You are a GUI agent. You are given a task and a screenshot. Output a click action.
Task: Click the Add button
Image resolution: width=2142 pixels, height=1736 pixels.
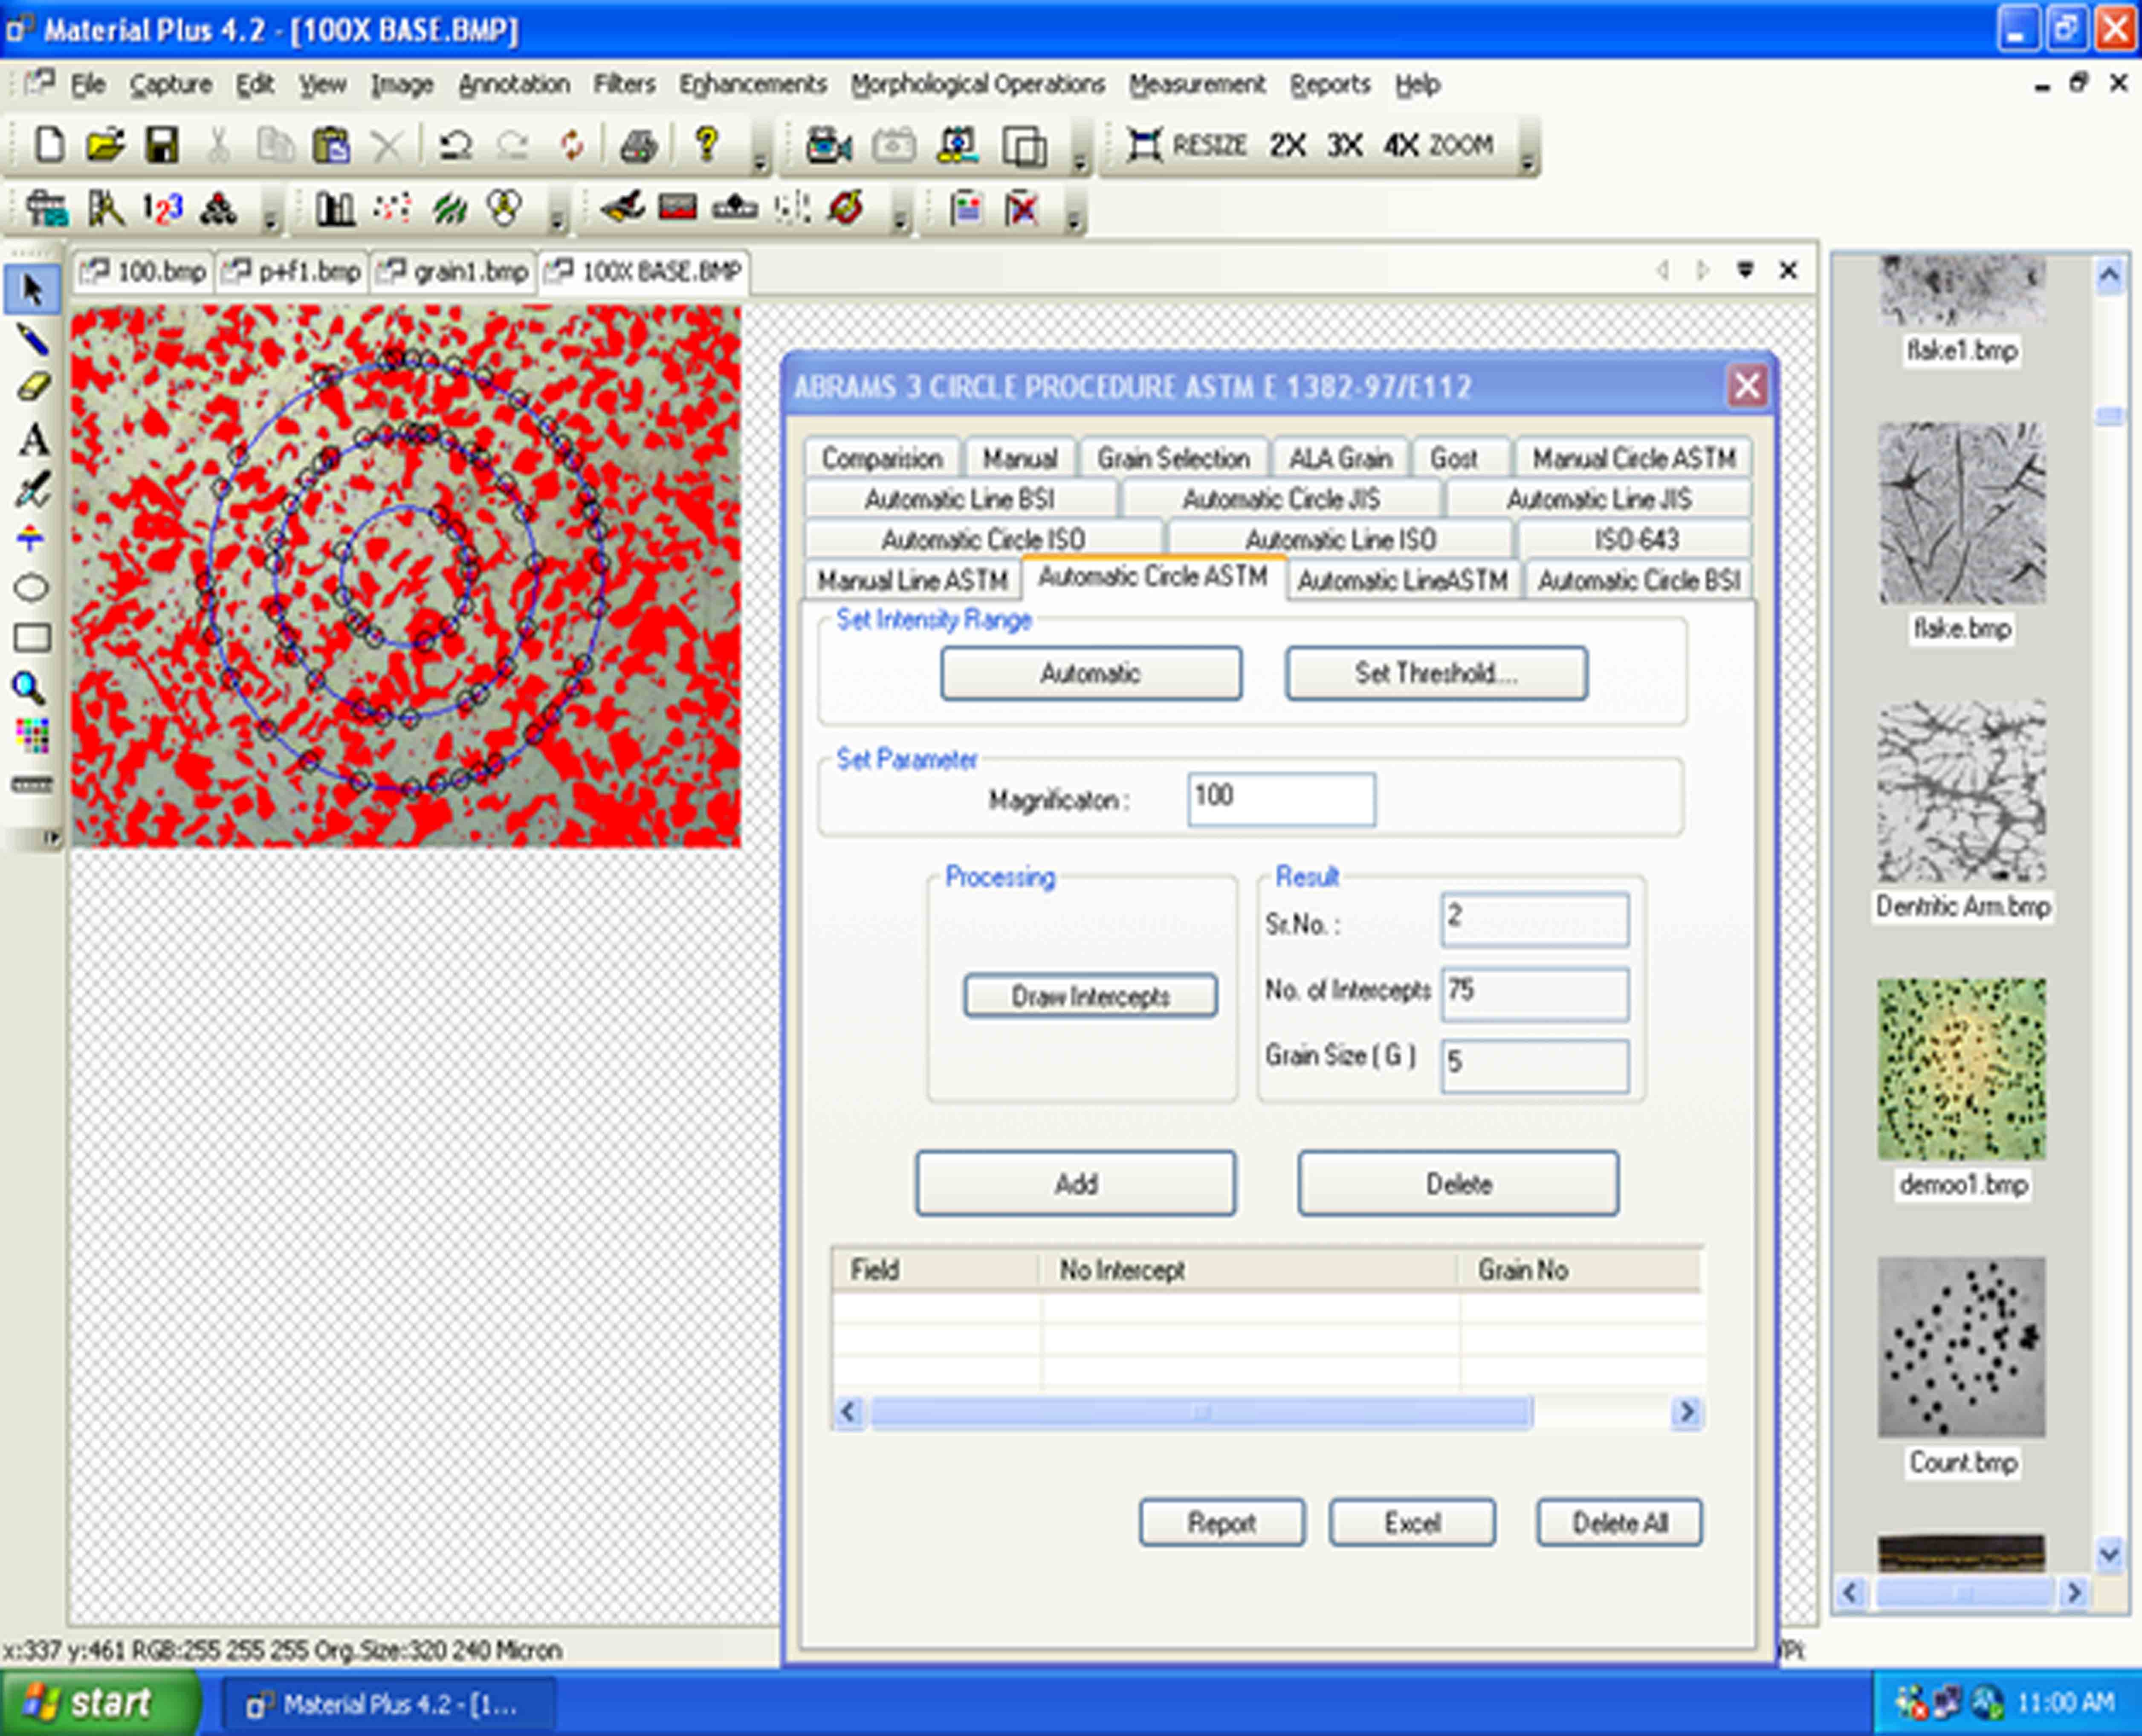coord(1076,1184)
